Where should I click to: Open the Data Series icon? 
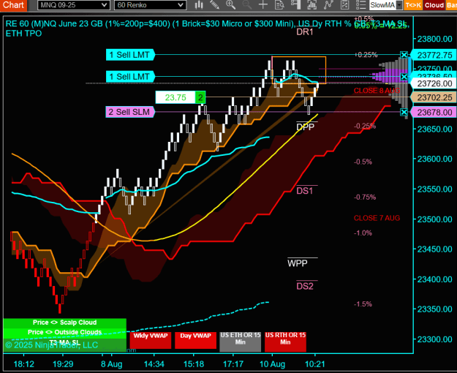coord(311,5)
